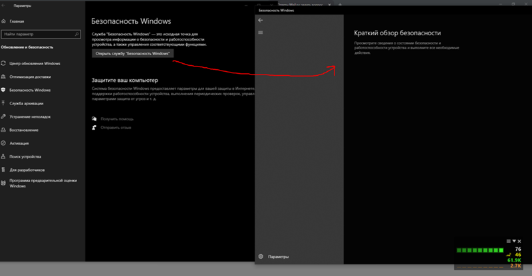Click the Получить помощь chat icon

[x=94, y=119]
